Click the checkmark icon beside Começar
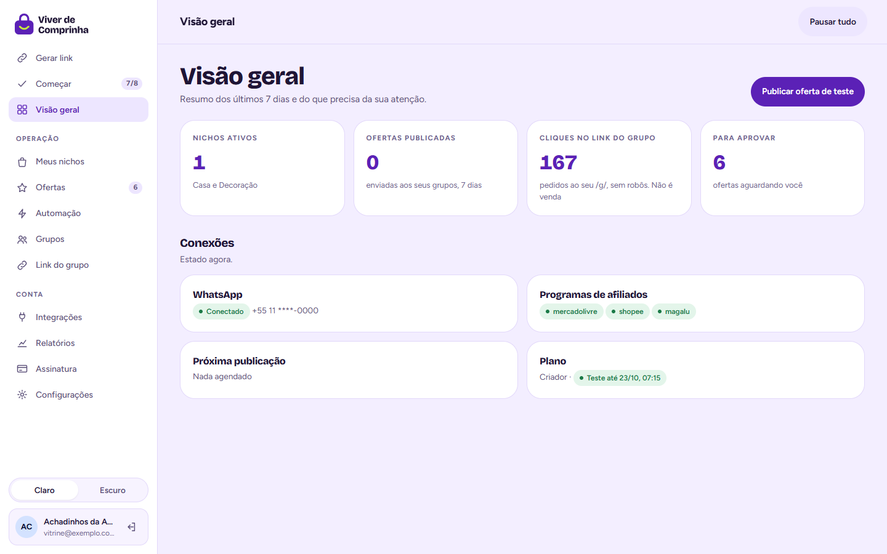 (22, 84)
